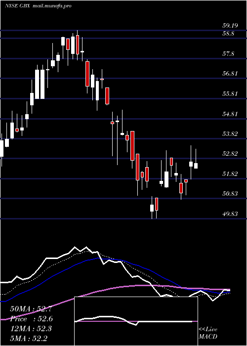Click the 57.8 price level label
The height and width of the screenshot is (346, 247).
pos(228,54)
